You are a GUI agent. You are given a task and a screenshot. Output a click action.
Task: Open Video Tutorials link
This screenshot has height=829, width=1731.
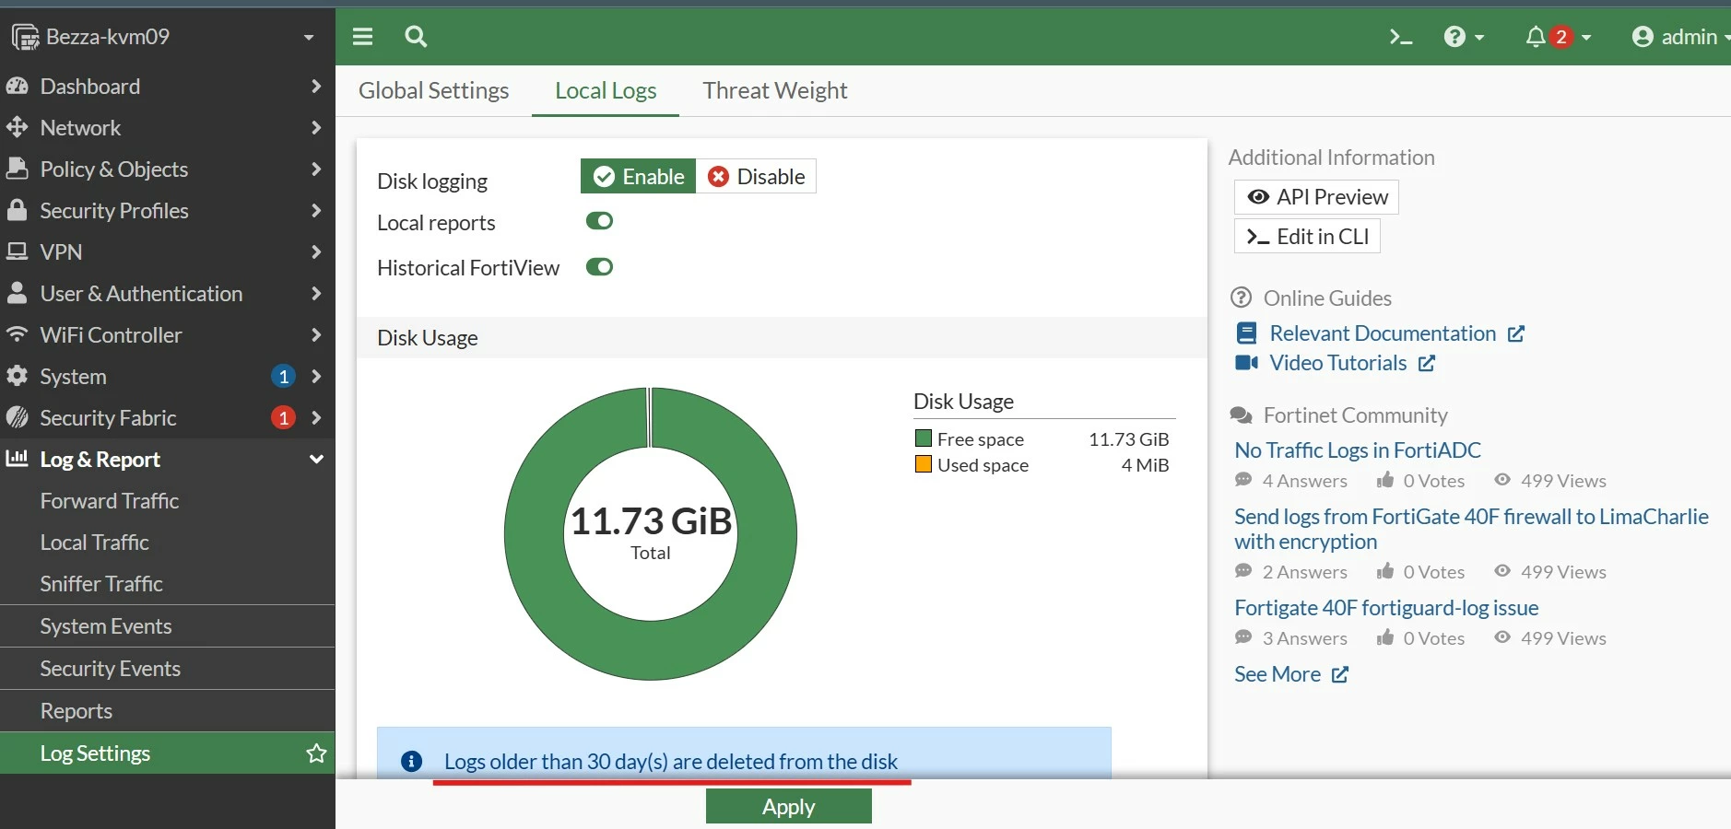pos(1337,363)
